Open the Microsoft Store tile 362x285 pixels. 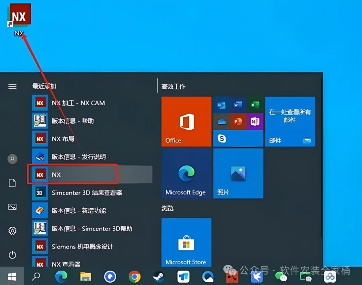[x=186, y=242]
